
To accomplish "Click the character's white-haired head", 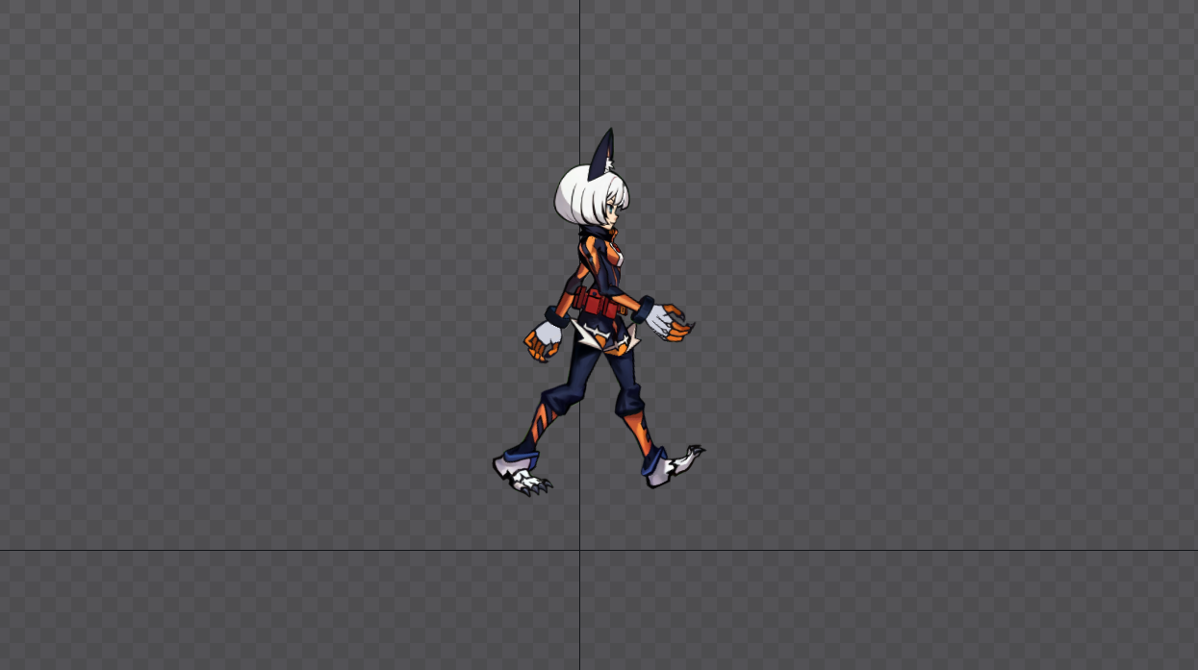I will 591,196.
